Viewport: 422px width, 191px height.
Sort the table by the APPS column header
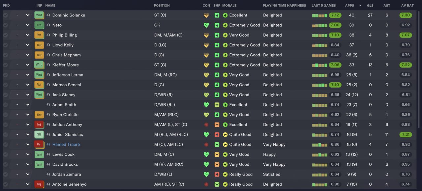pyautogui.click(x=349, y=6)
